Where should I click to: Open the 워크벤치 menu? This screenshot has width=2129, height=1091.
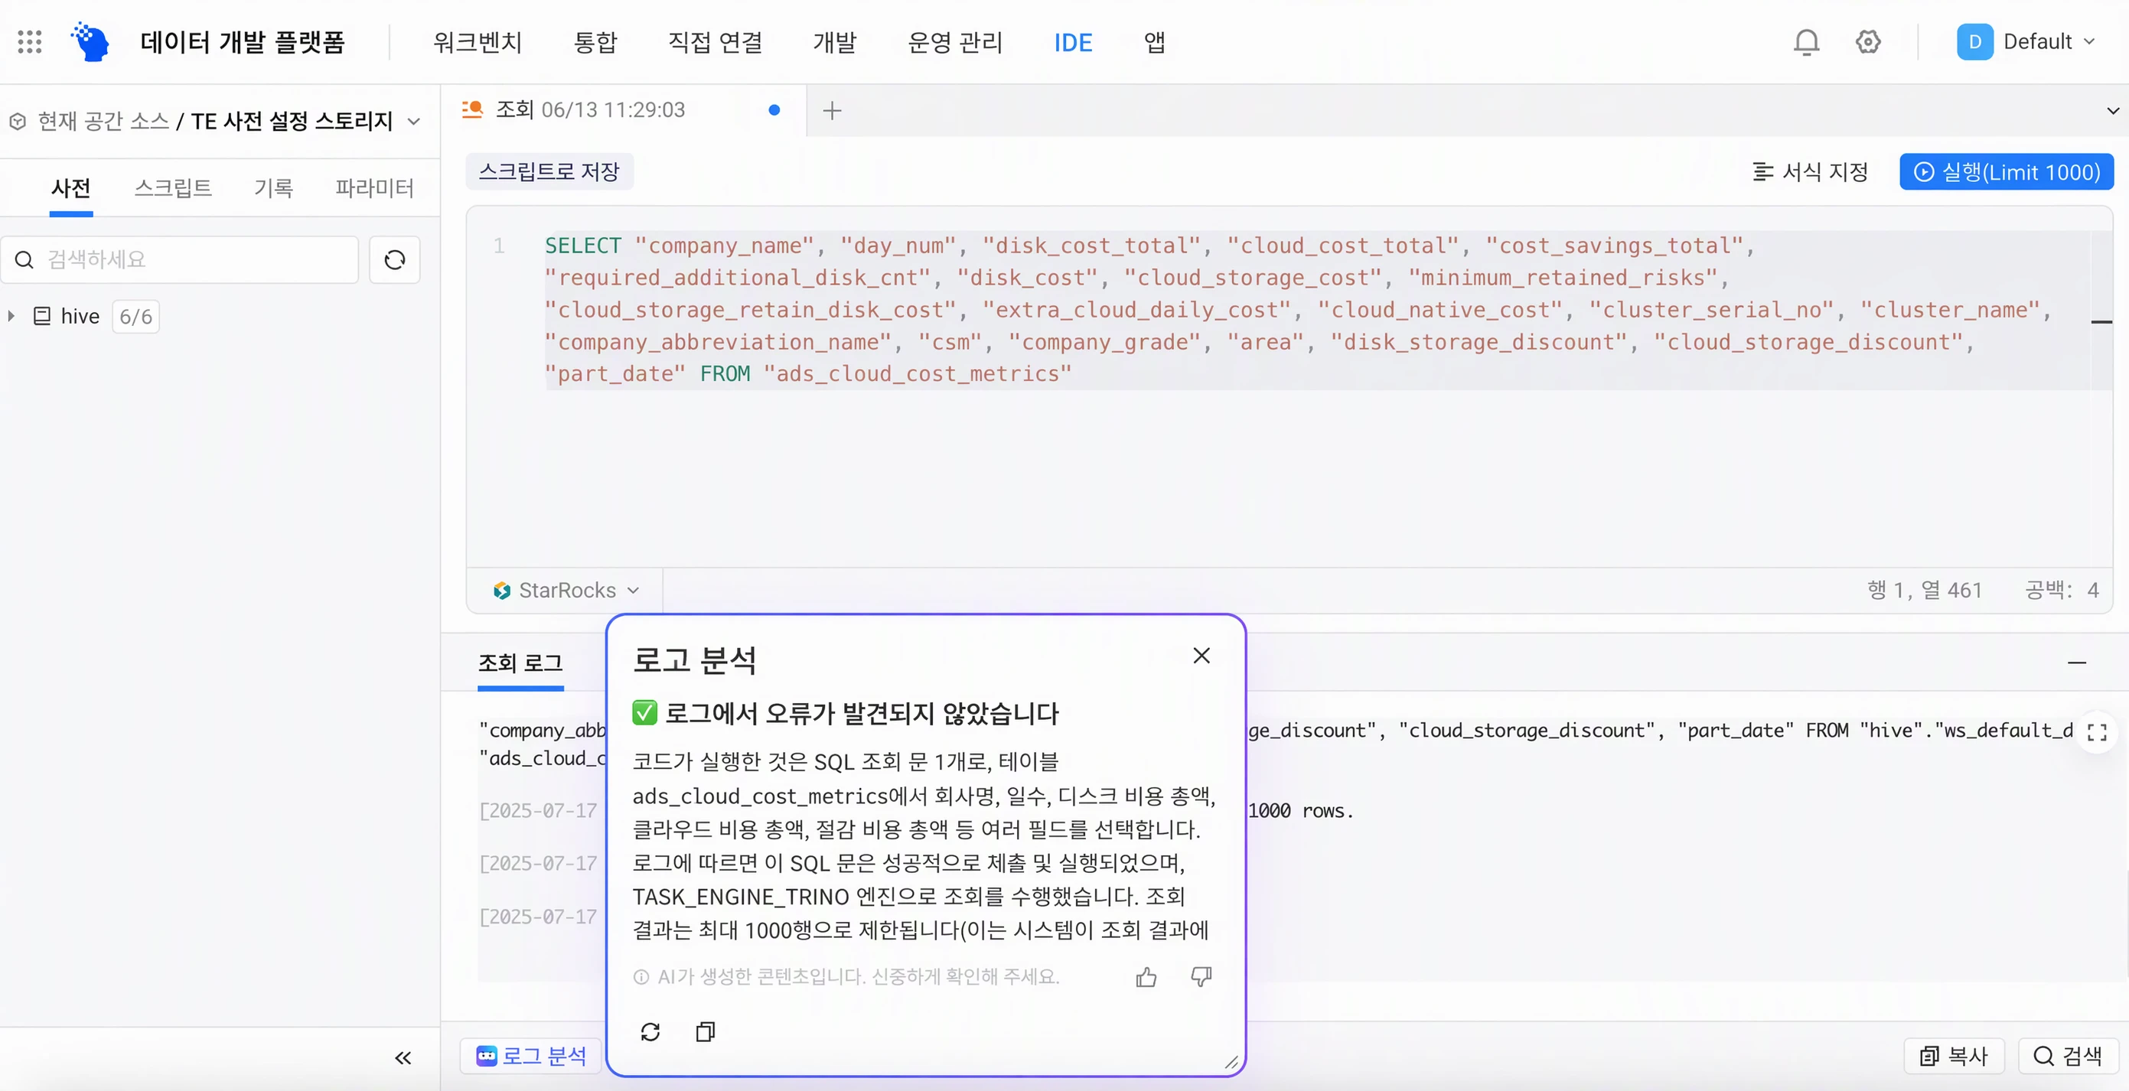(x=478, y=41)
